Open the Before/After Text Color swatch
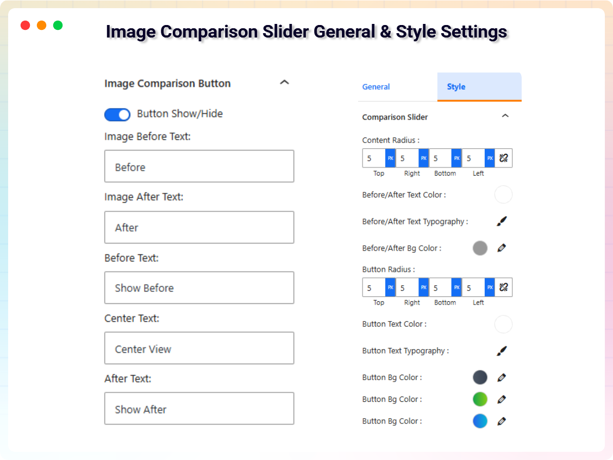 [x=503, y=194]
